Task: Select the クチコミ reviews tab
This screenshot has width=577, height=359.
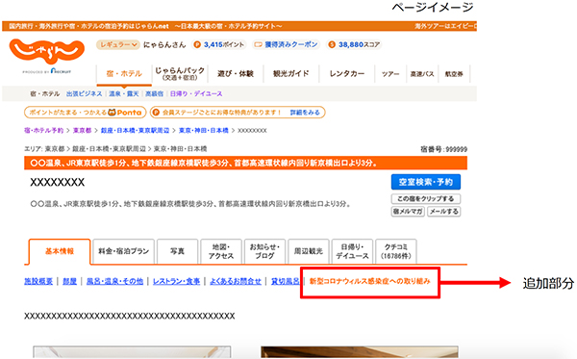Action: click(396, 251)
